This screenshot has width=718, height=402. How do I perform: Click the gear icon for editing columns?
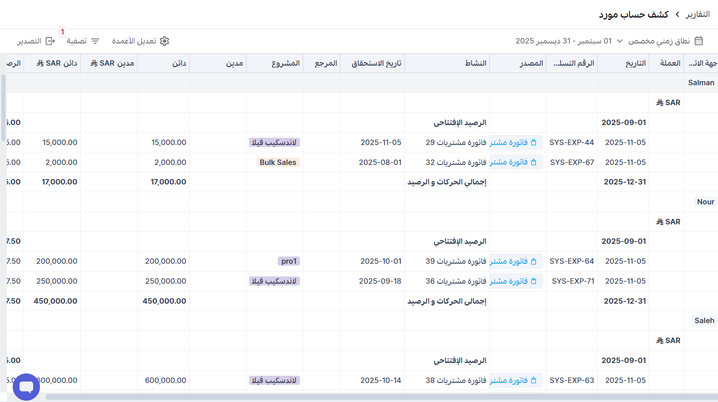pyautogui.click(x=164, y=41)
